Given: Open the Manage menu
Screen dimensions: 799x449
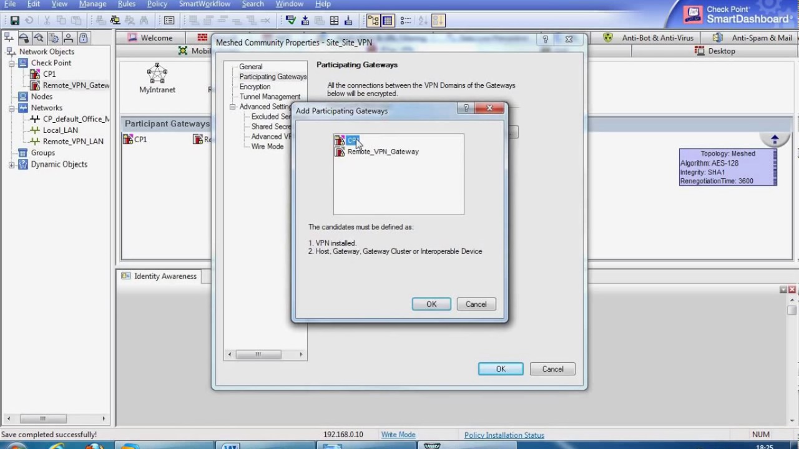Looking at the screenshot, I should [92, 4].
